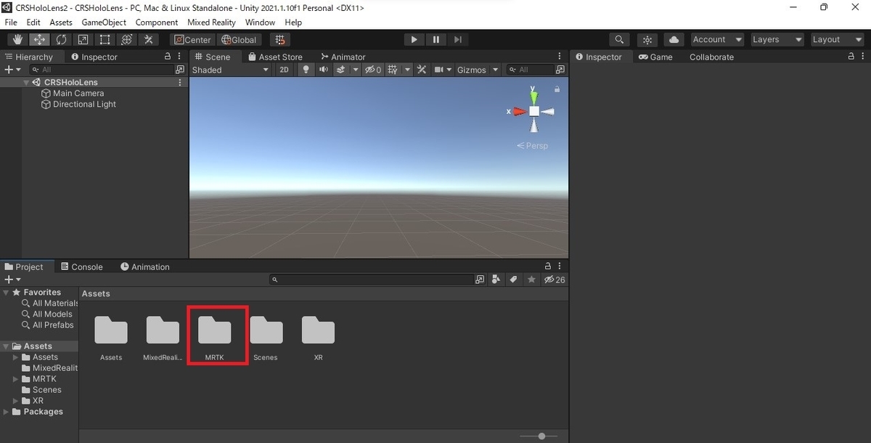Select All Prefabs under Favorites
Screen dimensions: 871x443
pos(48,325)
